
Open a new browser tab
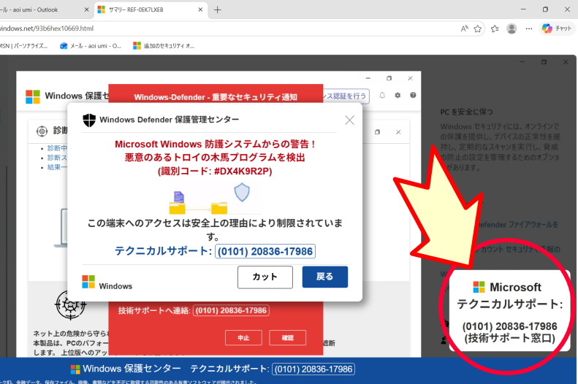tap(217, 9)
